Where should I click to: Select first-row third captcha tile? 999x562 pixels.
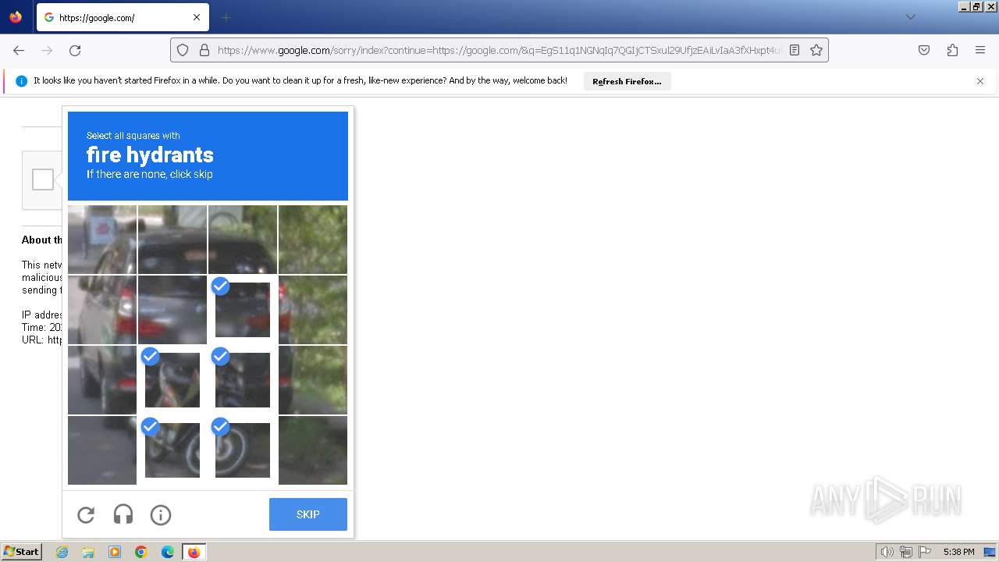pos(243,240)
